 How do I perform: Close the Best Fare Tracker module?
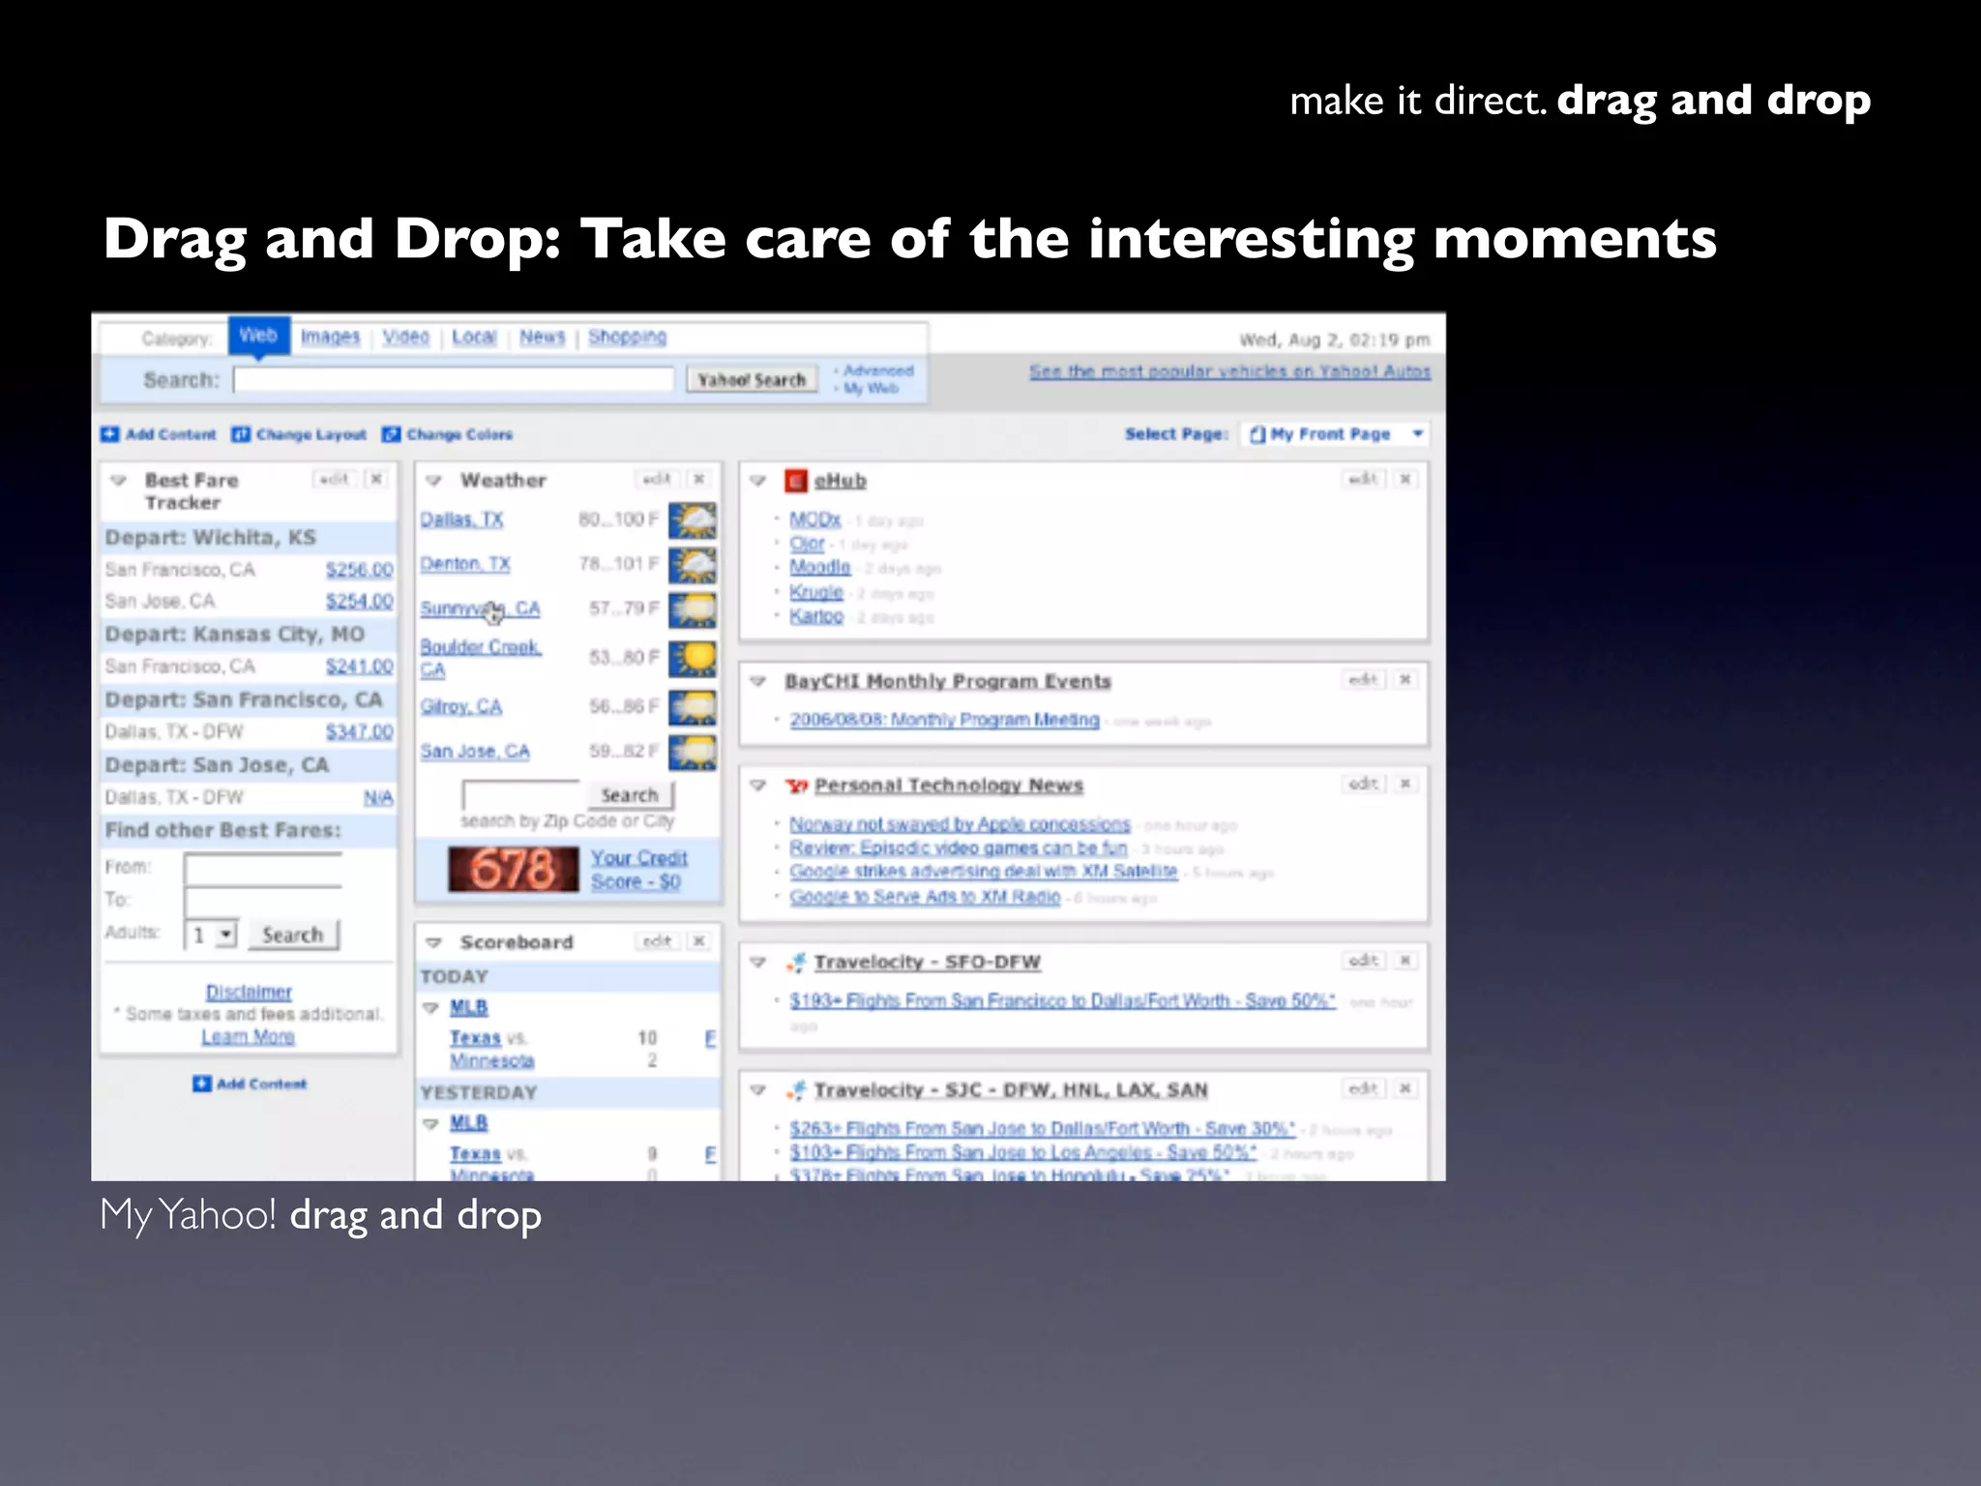(376, 479)
